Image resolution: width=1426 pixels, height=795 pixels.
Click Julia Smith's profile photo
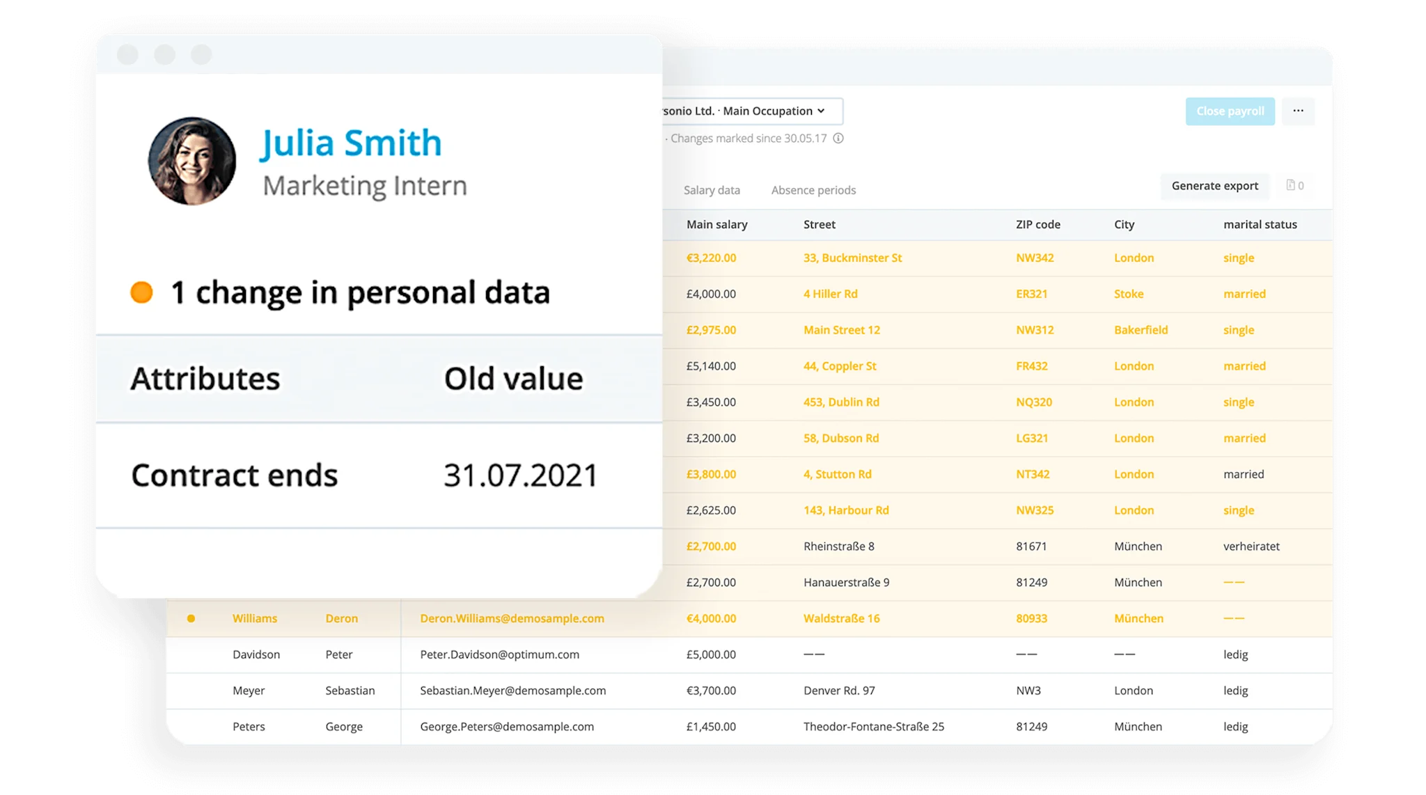coord(192,161)
